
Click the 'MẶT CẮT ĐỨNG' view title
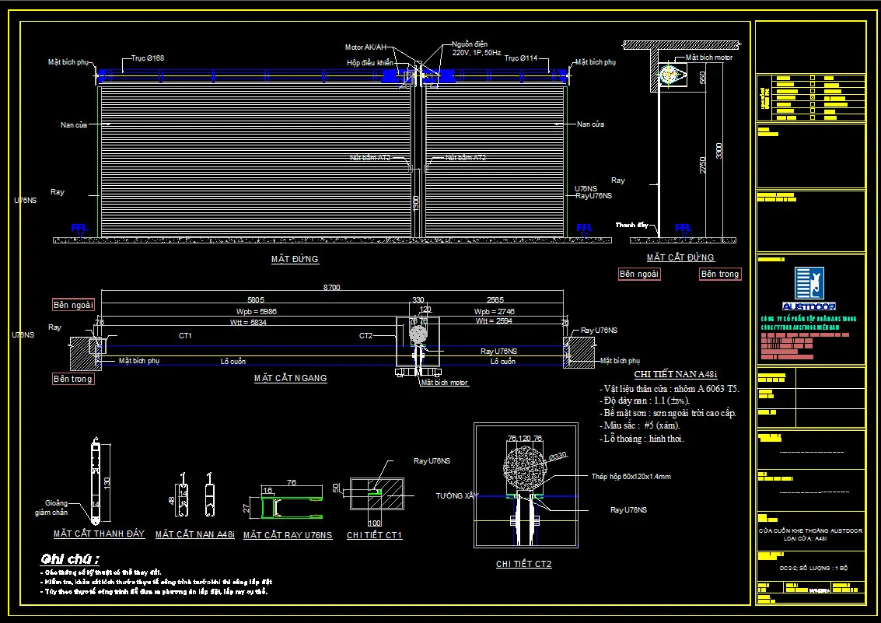tap(680, 257)
